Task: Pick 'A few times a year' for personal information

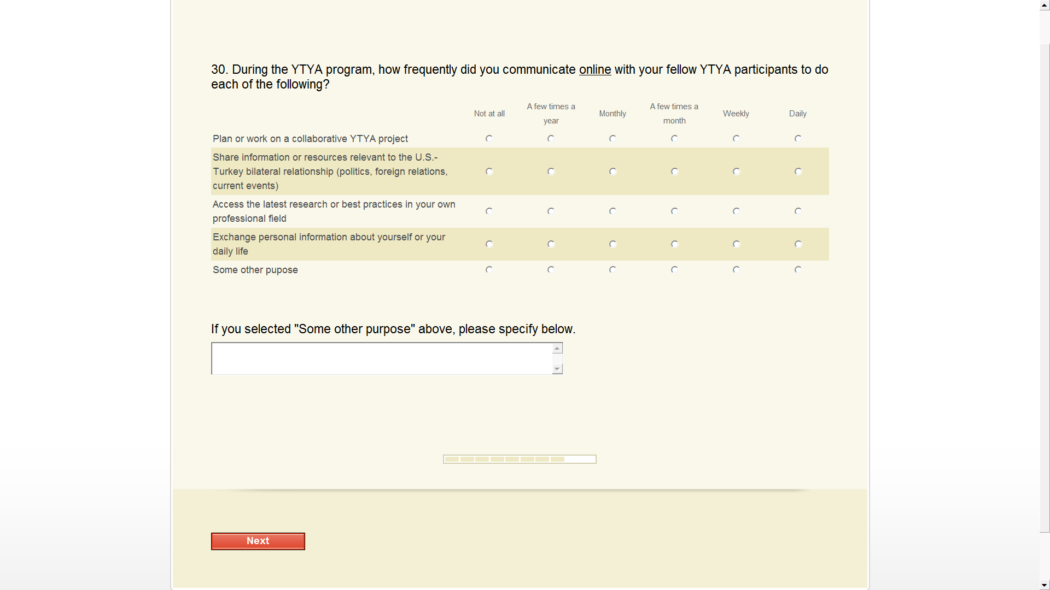Action: [551, 244]
